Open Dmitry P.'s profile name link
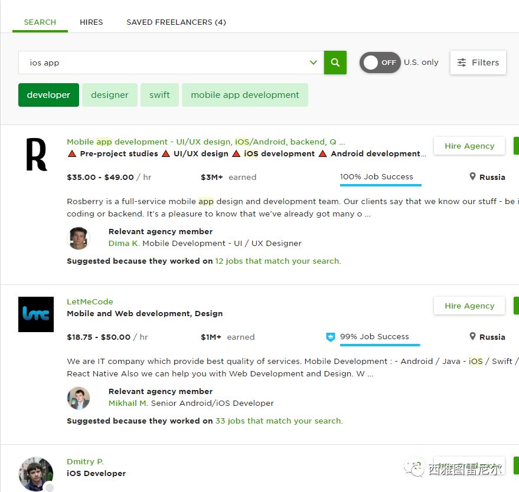 86,461
